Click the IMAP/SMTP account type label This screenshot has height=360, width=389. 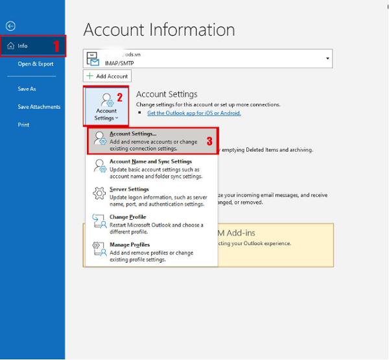coord(119,64)
